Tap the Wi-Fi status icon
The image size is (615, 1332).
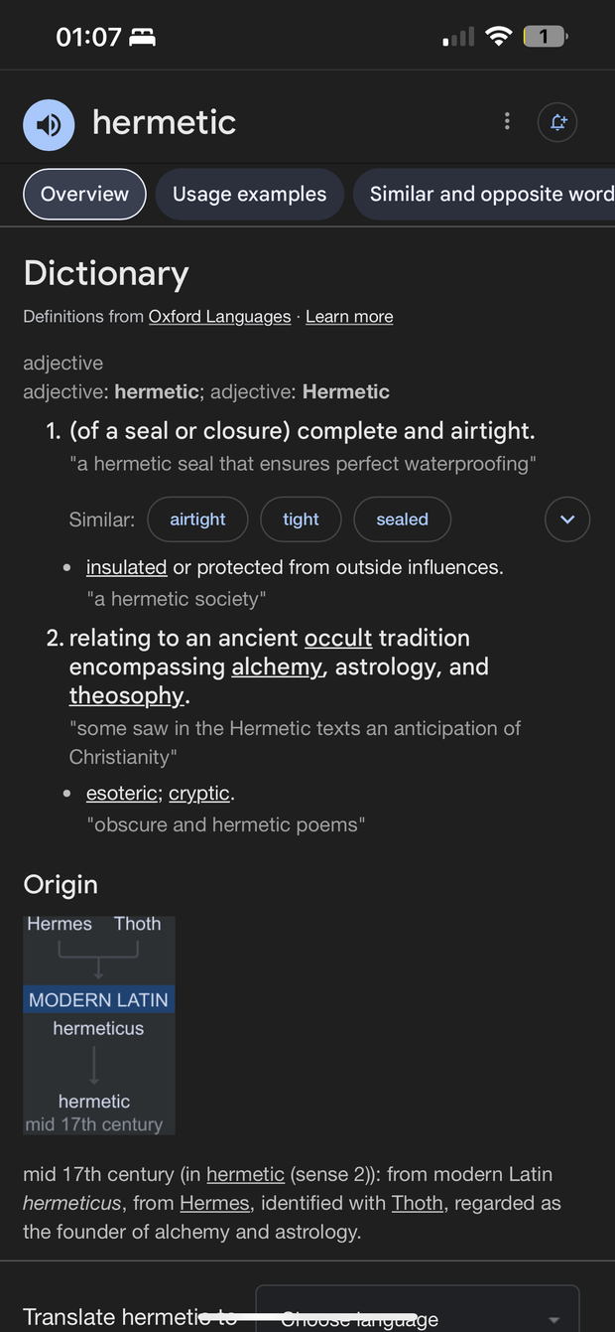pyautogui.click(x=499, y=38)
